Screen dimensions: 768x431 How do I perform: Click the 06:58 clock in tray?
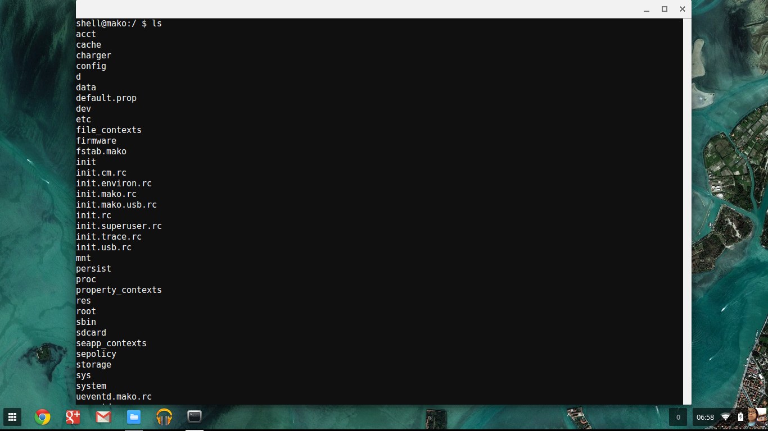705,418
